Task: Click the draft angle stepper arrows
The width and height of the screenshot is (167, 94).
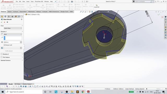Action: (x=21, y=48)
